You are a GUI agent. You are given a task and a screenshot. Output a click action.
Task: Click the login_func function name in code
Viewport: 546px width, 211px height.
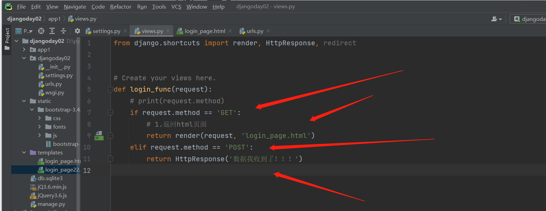(x=151, y=90)
